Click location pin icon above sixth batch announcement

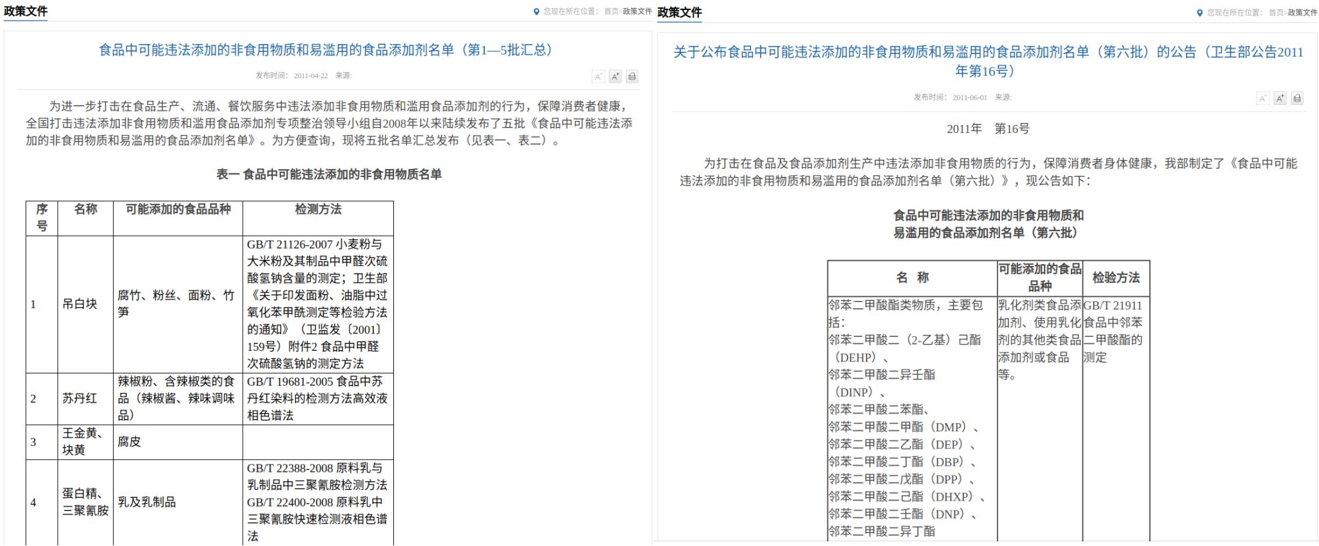coord(1200,13)
